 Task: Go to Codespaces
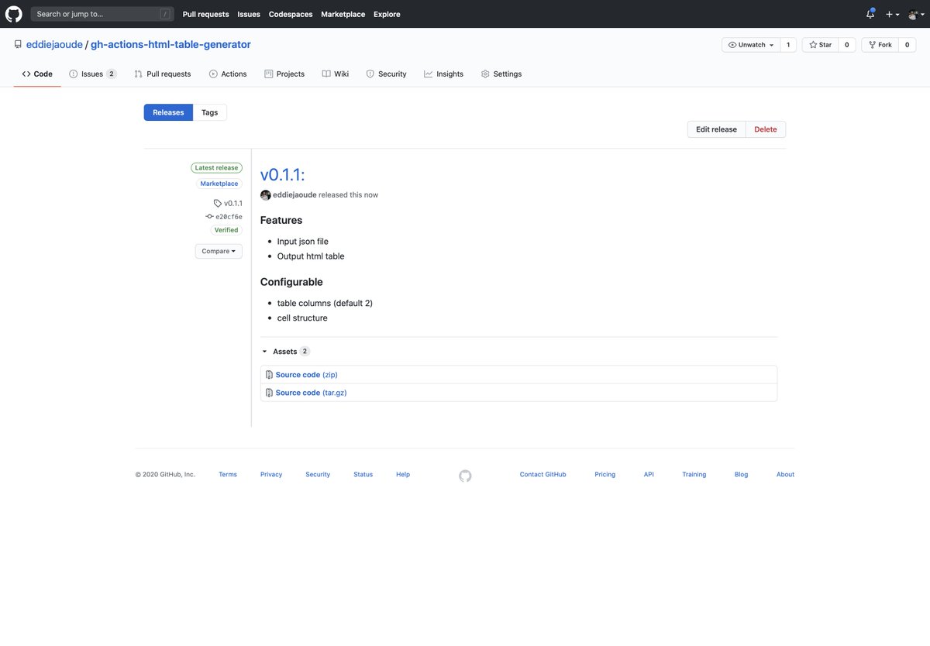(291, 14)
